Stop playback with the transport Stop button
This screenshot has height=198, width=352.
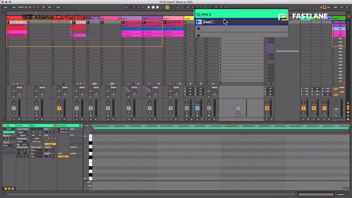(153, 7)
